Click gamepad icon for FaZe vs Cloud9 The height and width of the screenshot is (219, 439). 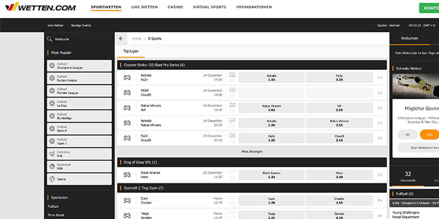pos(127,138)
